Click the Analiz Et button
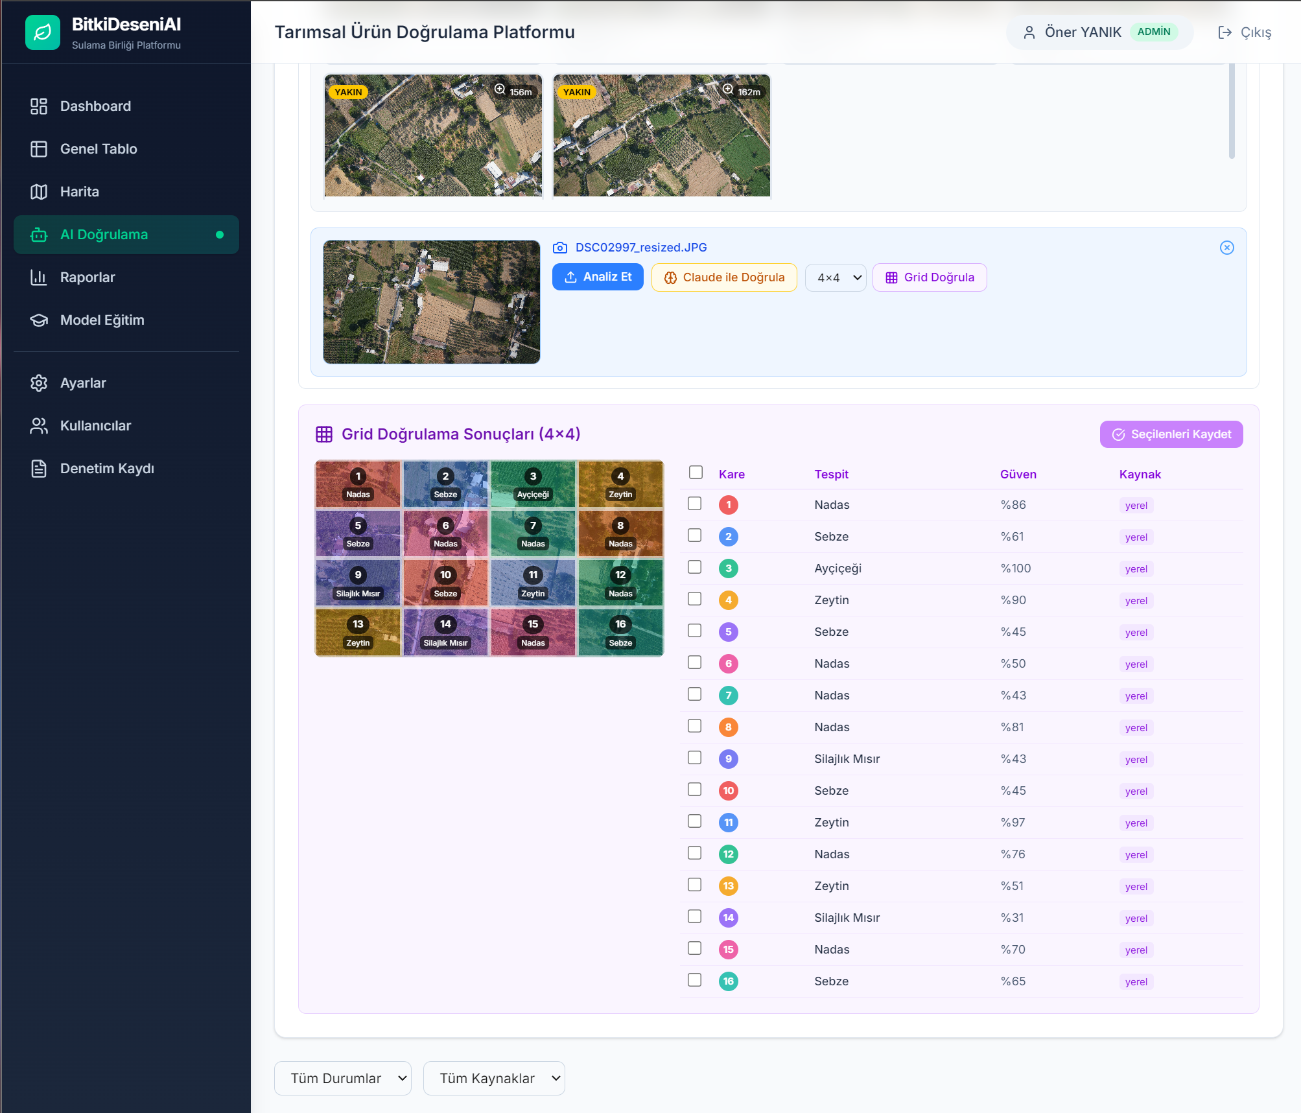 598,277
